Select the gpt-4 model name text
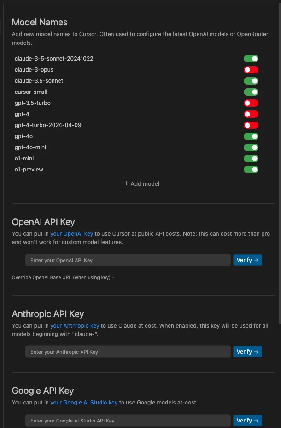Screen dimensions: 281x428 (x=22, y=114)
